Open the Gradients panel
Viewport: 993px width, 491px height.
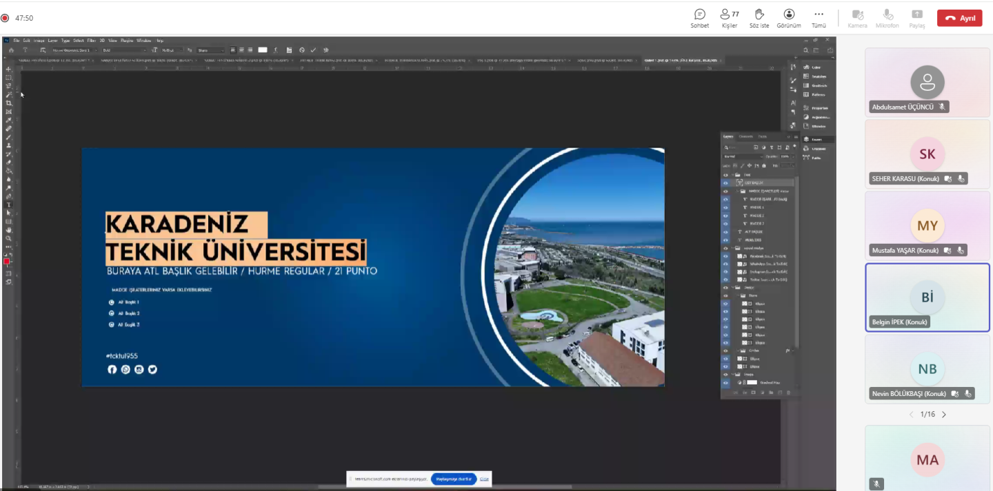click(x=816, y=85)
